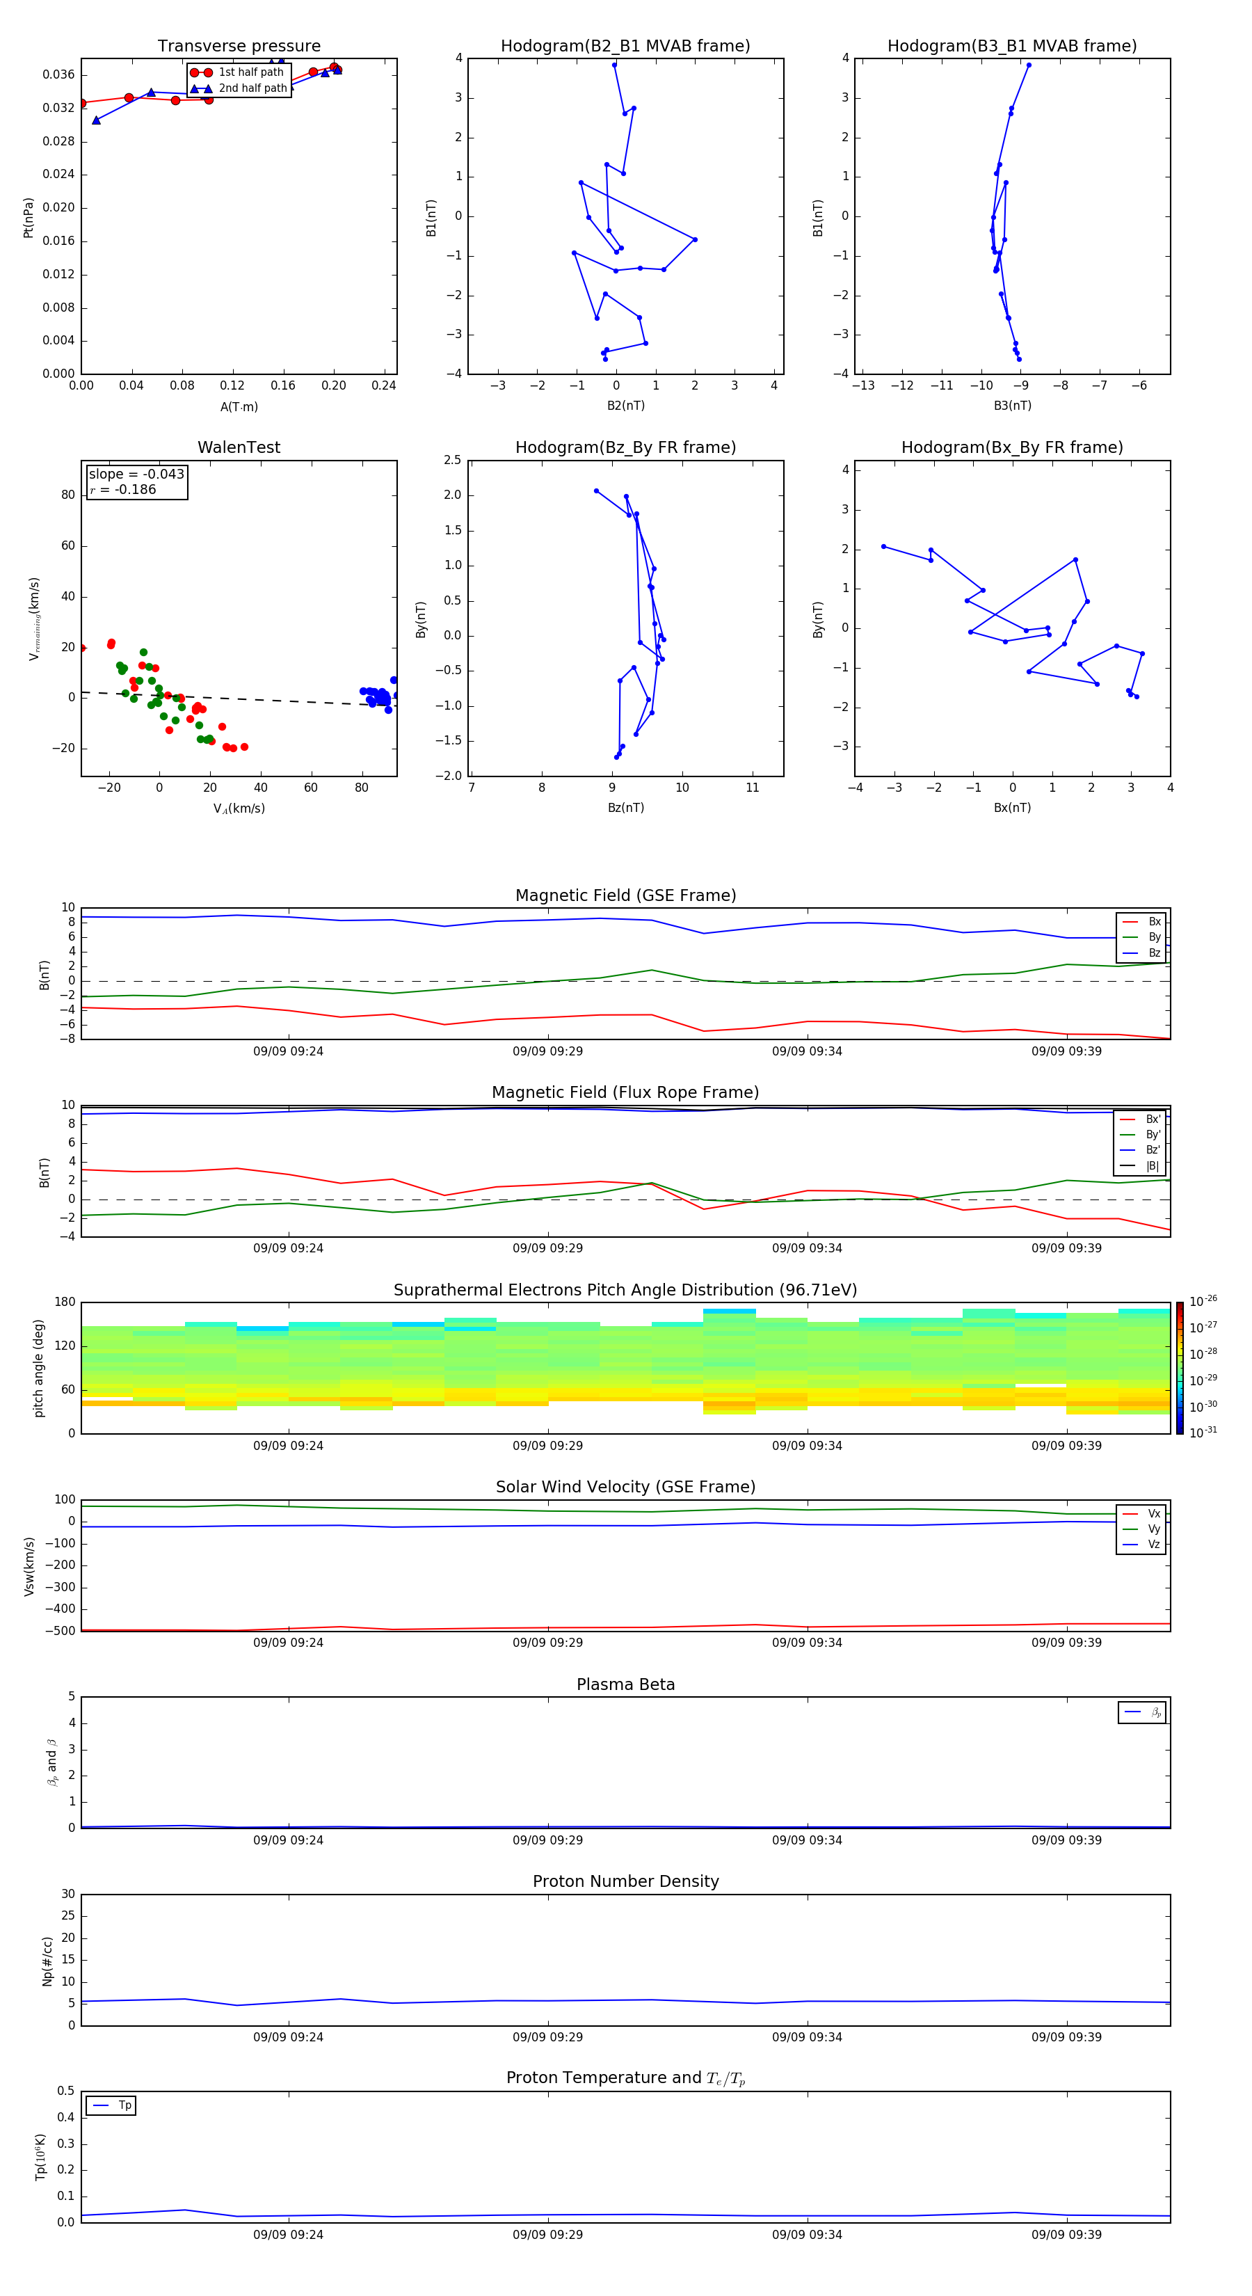Click the 'V_A(km/s)' x-axis label
The width and height of the screenshot is (1252, 2296).
point(239,808)
